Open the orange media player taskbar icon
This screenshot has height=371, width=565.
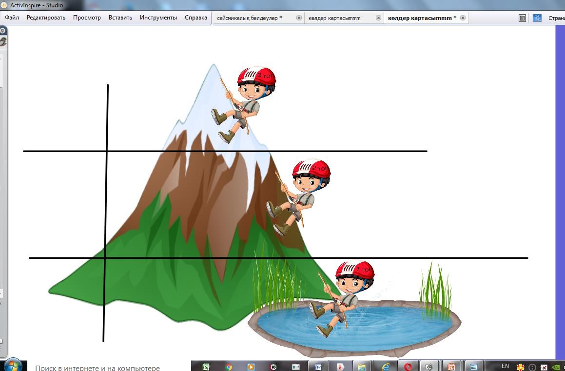pyautogui.click(x=251, y=366)
